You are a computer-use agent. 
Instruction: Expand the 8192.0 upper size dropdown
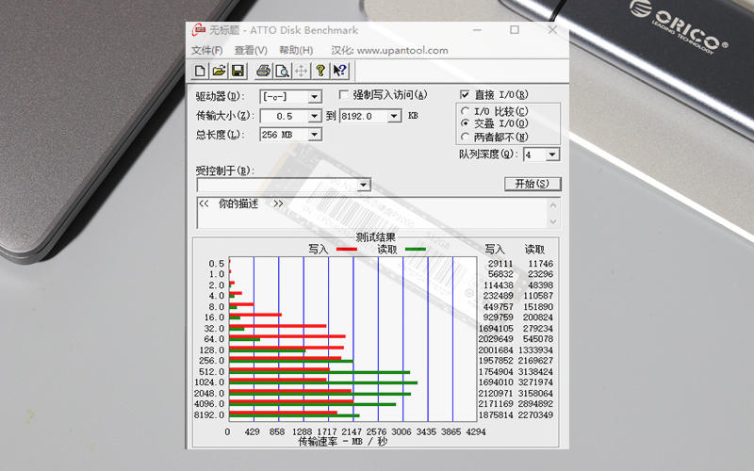click(394, 116)
